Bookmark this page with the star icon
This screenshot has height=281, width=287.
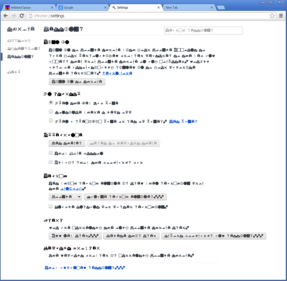point(272,16)
